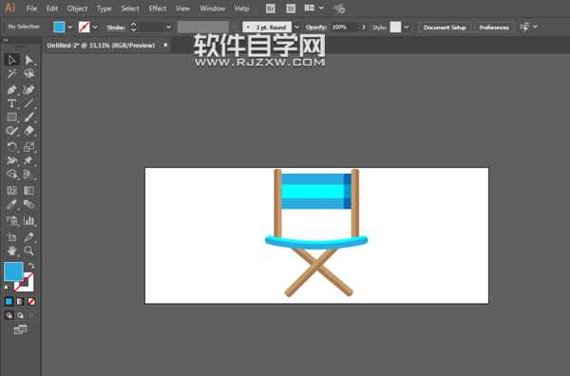The image size is (570, 376).
Task: Open the Stroke panel link
Action: tap(116, 28)
